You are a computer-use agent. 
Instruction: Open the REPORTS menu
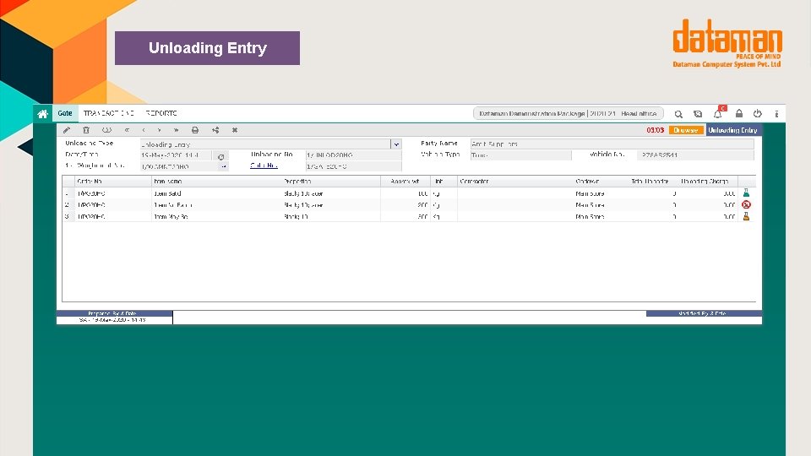coord(161,113)
